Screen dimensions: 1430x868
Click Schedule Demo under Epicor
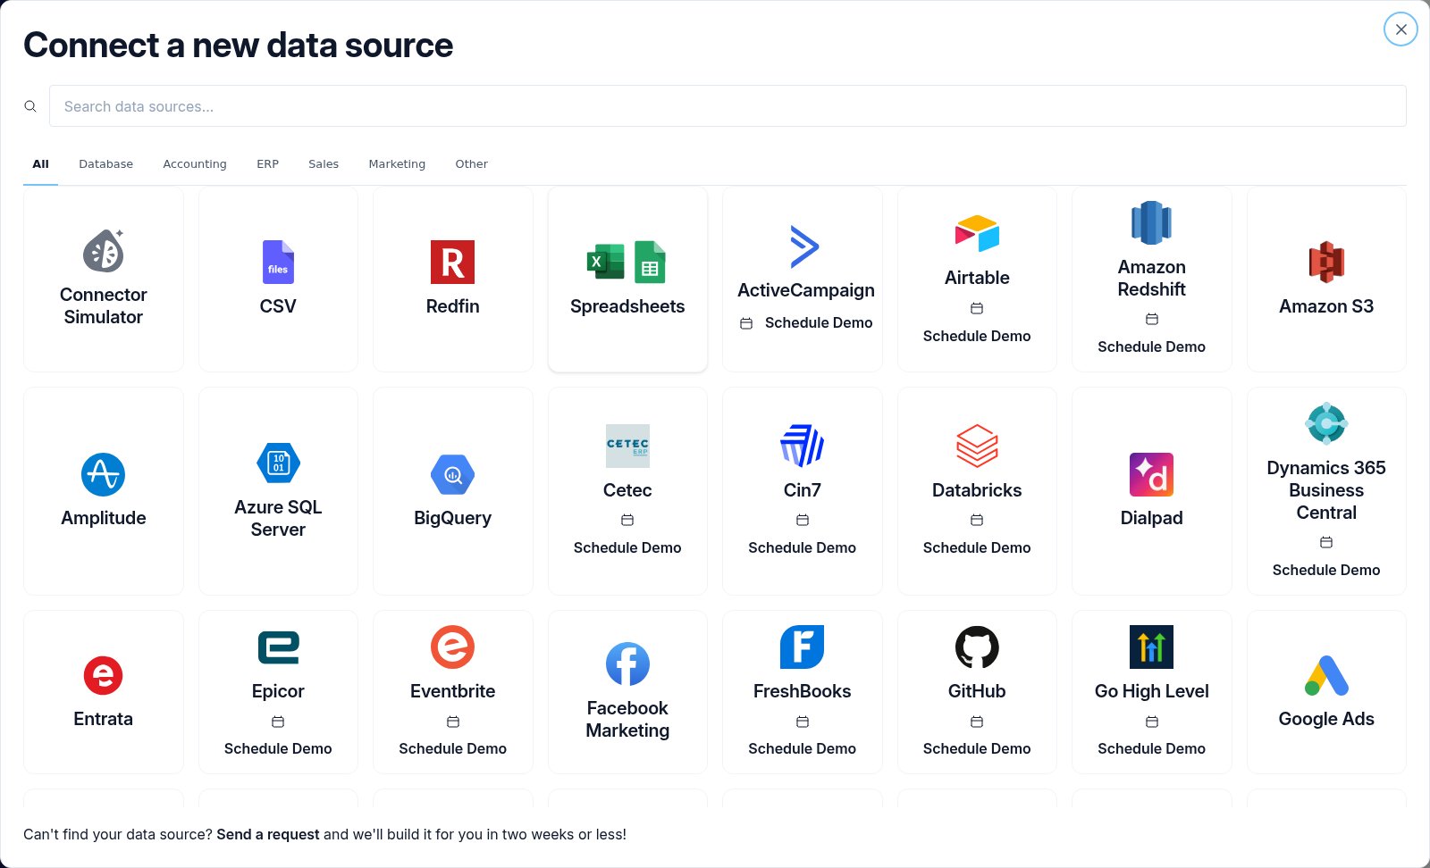point(278,748)
